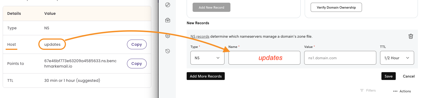The width and height of the screenshot is (426, 98).
Task: Click the transfer arrows sidebar icon
Action: coord(168,5)
